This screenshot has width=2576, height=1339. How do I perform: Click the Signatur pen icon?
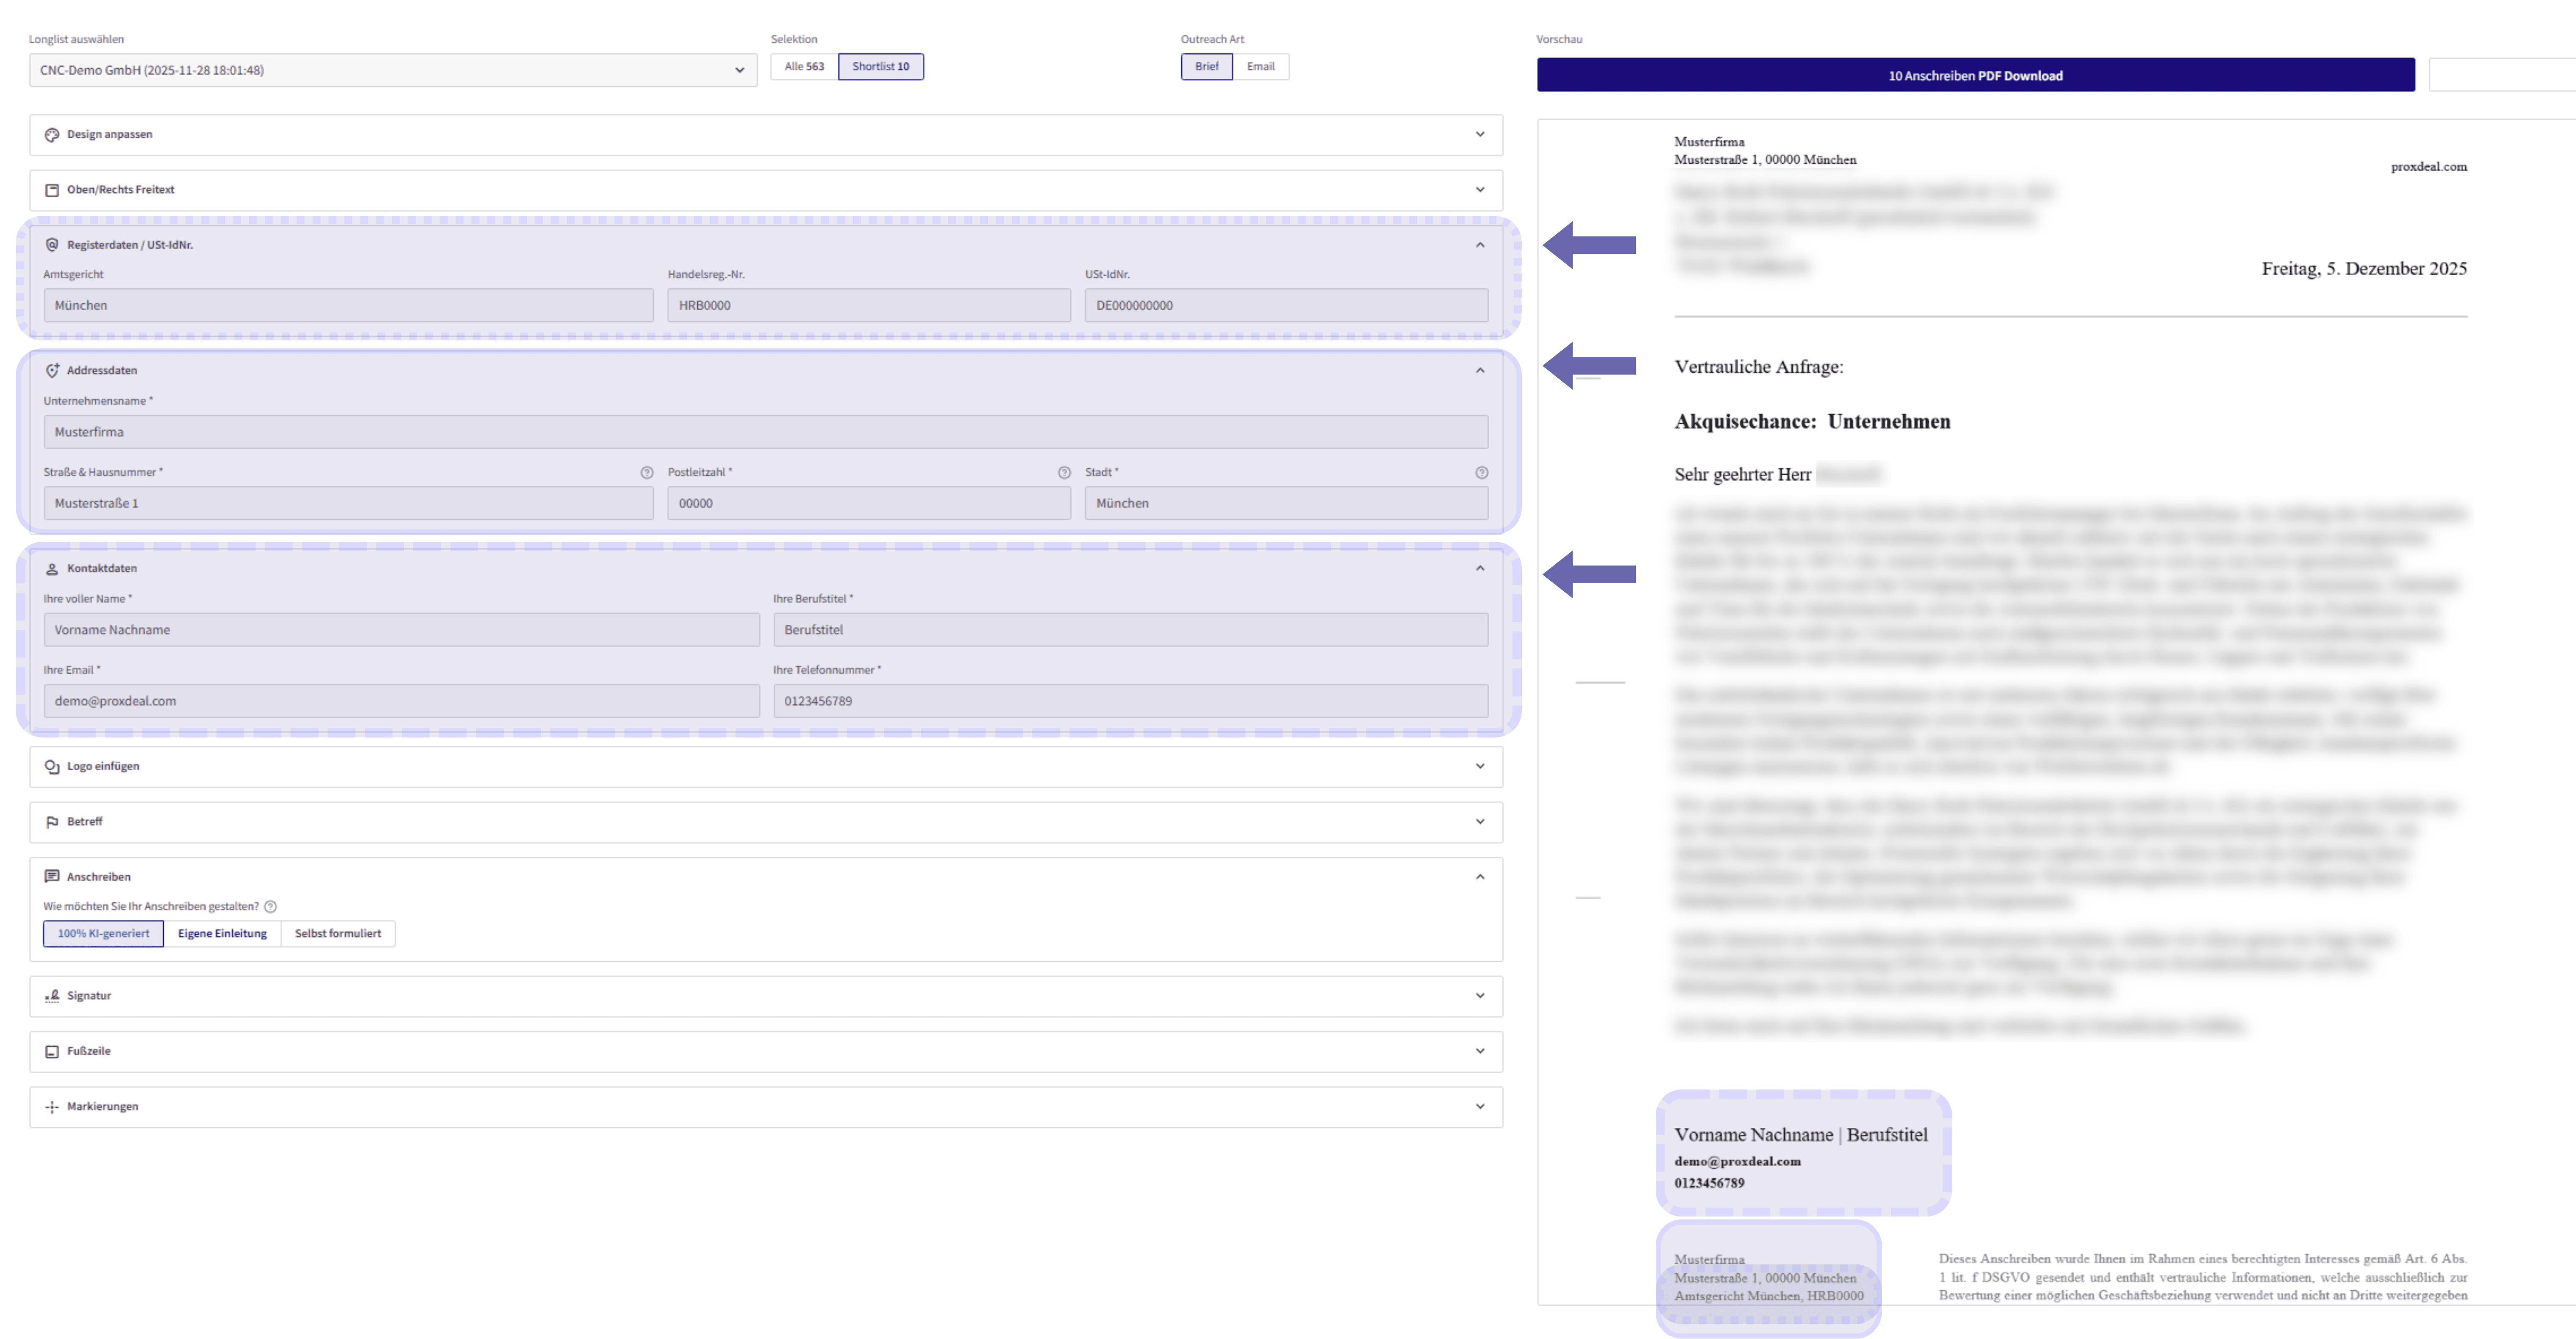click(52, 996)
